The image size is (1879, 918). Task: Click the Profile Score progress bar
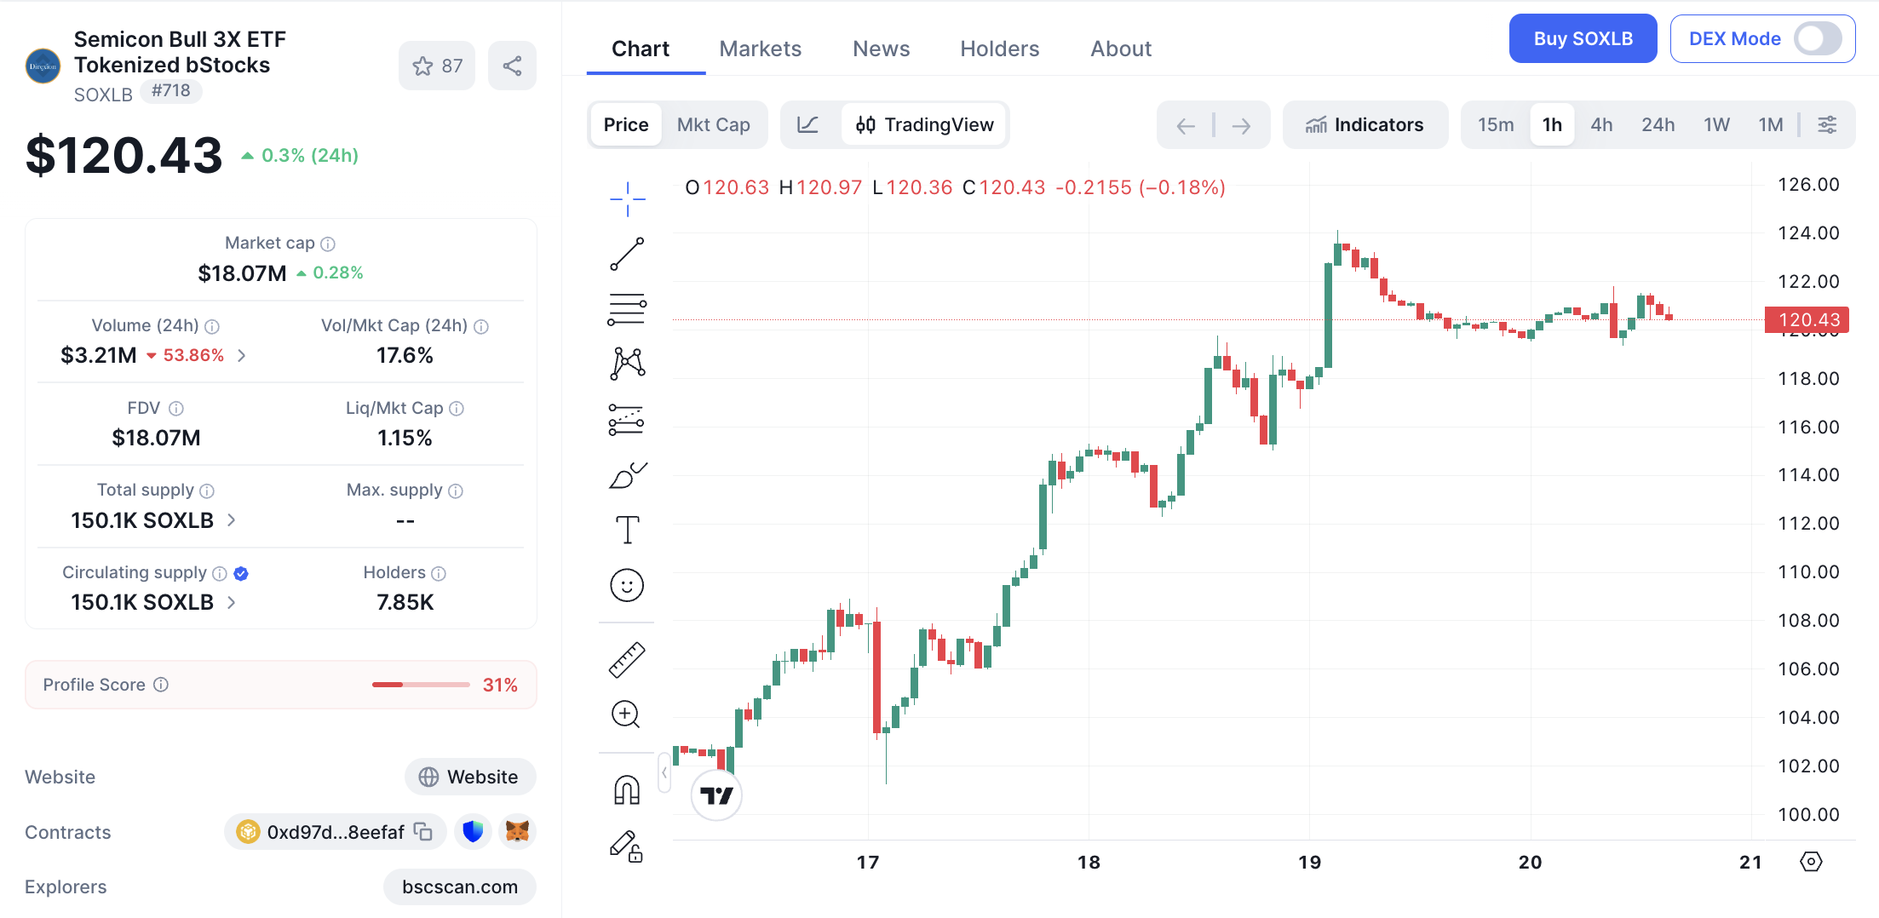click(421, 685)
